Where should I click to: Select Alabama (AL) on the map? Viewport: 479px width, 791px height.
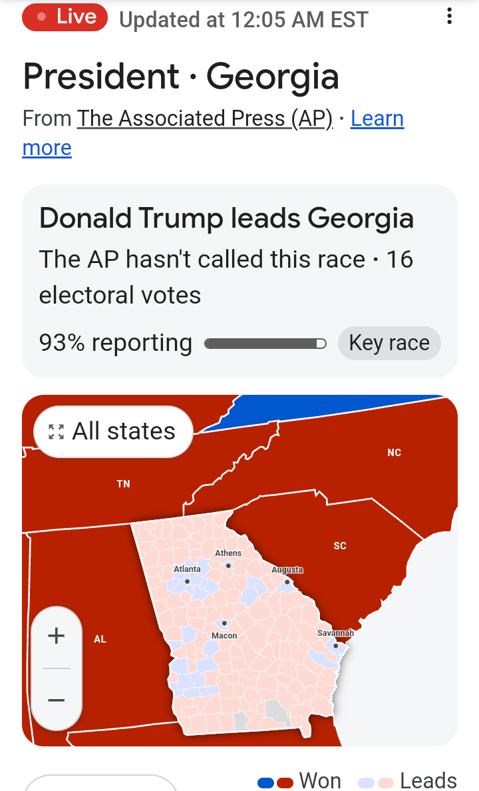click(x=100, y=639)
